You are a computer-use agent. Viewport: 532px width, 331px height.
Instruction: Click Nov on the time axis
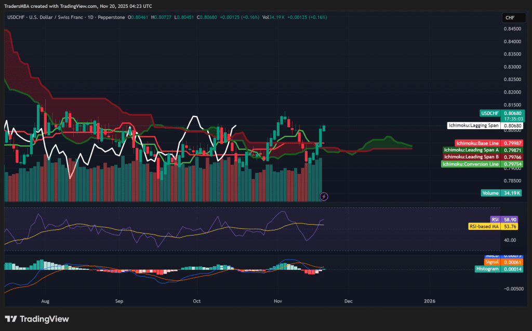pos(278,301)
